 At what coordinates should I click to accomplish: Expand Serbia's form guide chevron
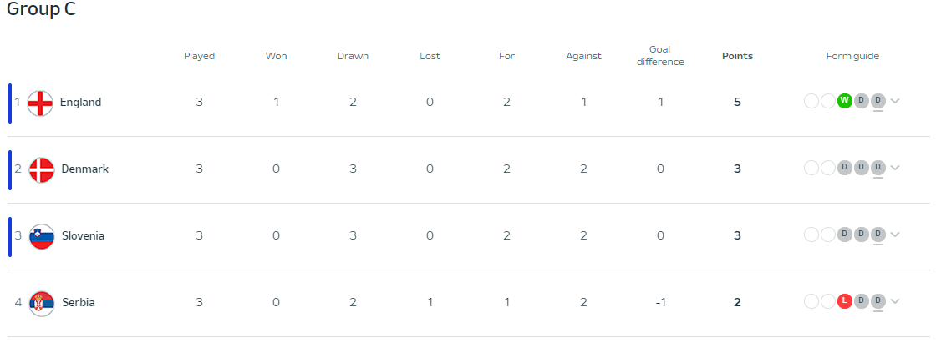click(895, 300)
